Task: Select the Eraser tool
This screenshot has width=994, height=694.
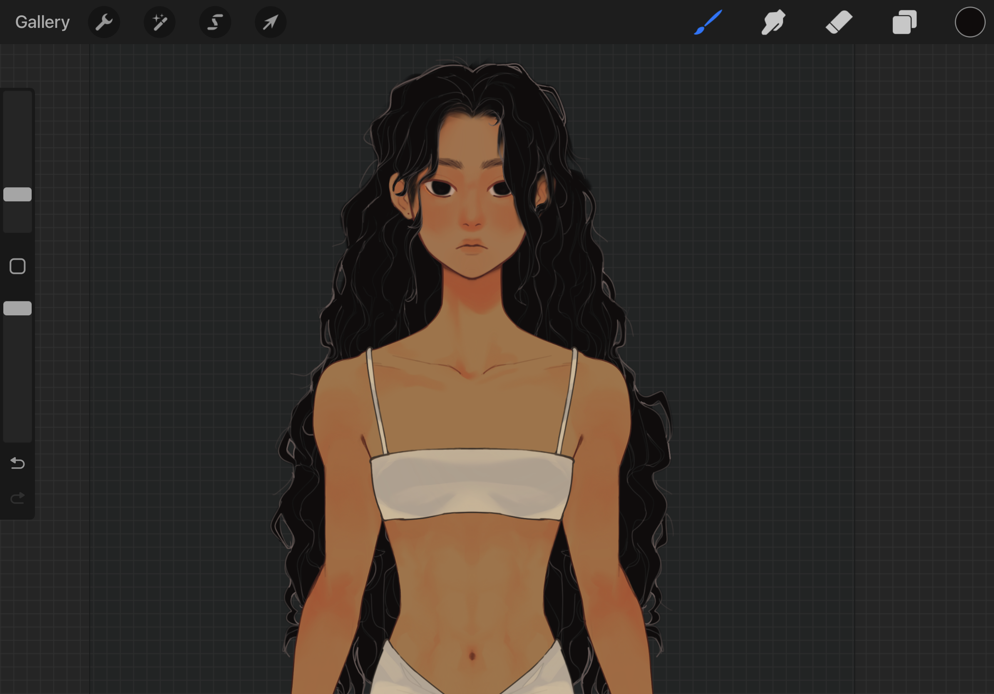Action: tap(839, 22)
